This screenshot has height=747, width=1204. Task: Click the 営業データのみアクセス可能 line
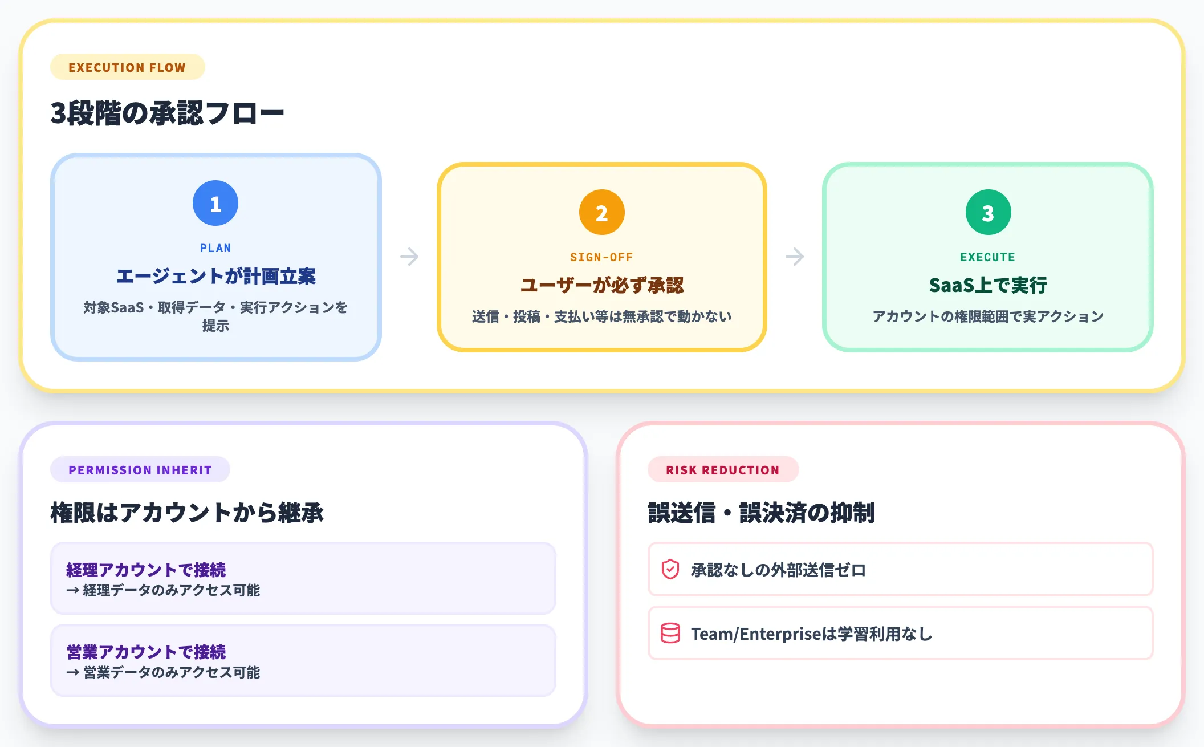point(163,672)
